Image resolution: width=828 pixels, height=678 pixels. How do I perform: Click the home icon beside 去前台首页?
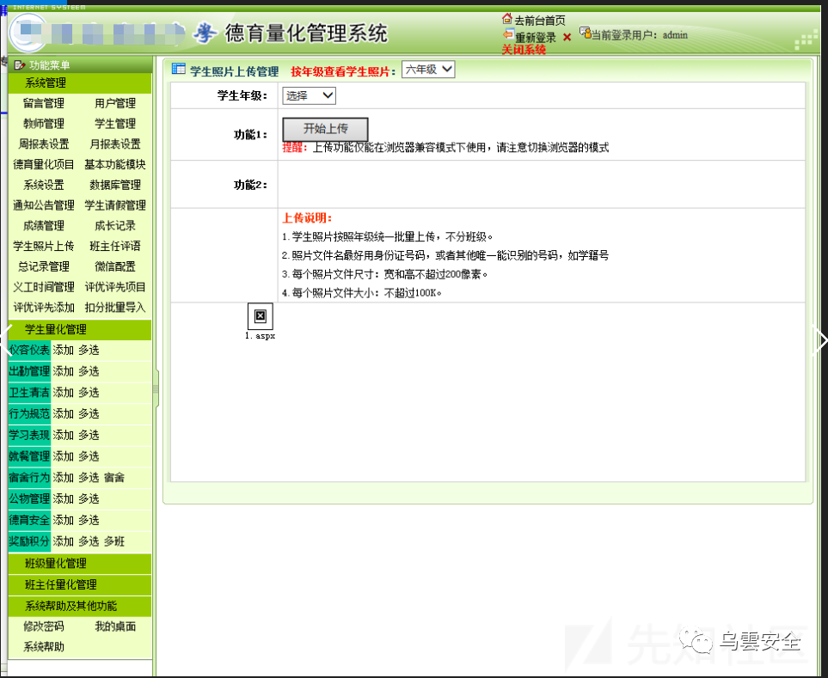coord(506,17)
